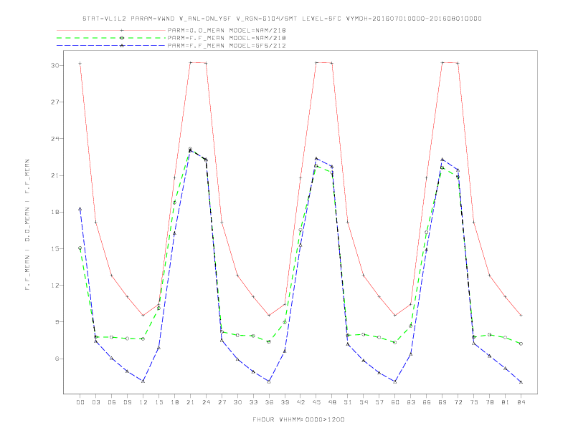The height and width of the screenshot is (438, 568).
Task: Click y-axis tick label 6
Action: pyautogui.click(x=57, y=359)
